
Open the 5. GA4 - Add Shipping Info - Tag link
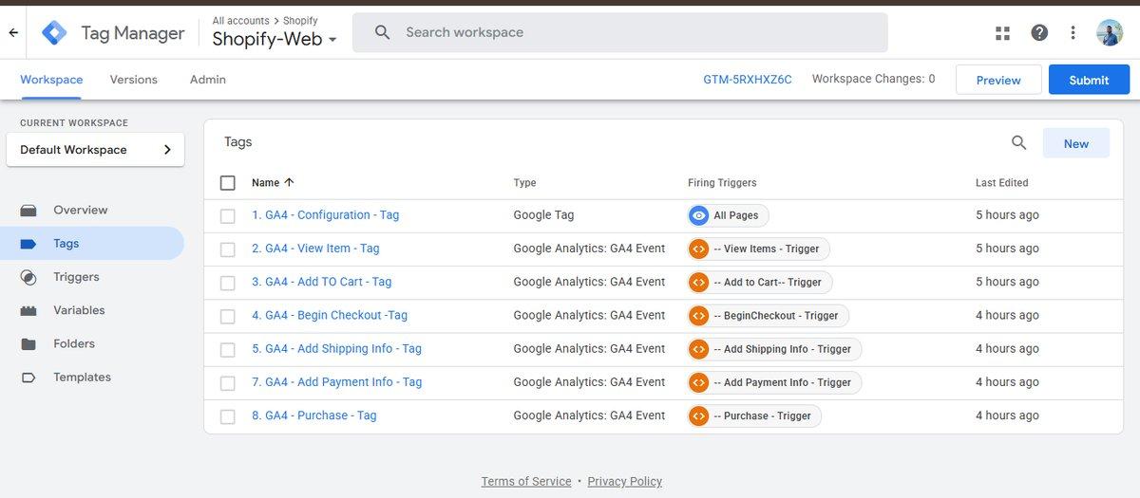337,348
